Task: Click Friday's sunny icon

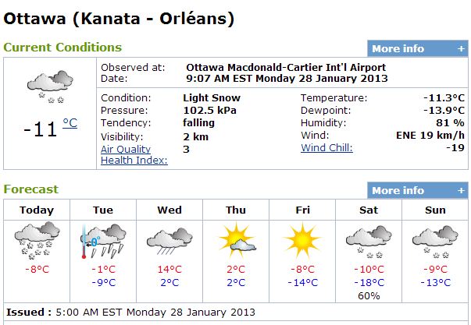Action: tap(302, 241)
